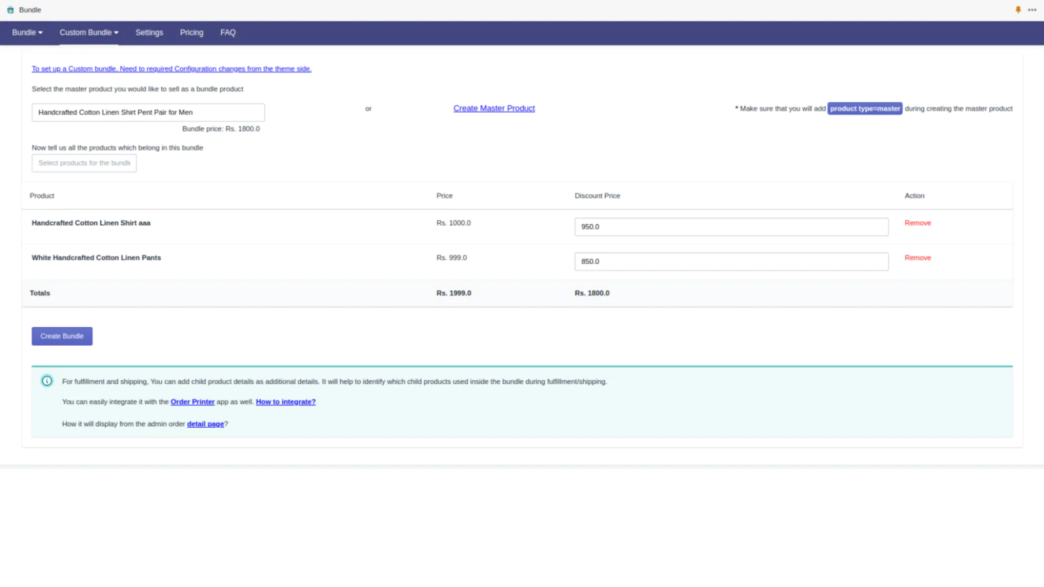Click the Price column header

(444, 196)
